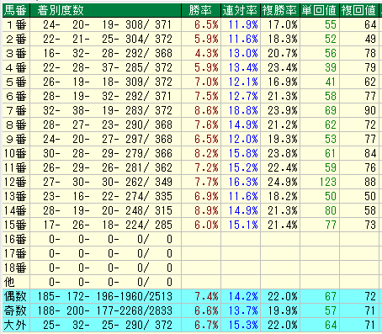Sort by the 単回値 column header
The height and width of the screenshot is (334, 382).
(x=320, y=10)
